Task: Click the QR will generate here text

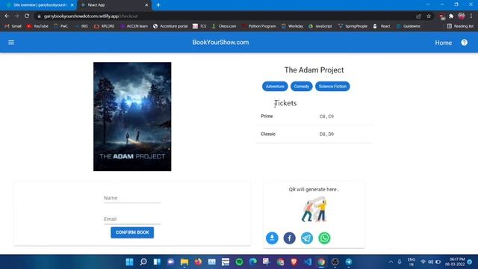Action: tap(314, 189)
